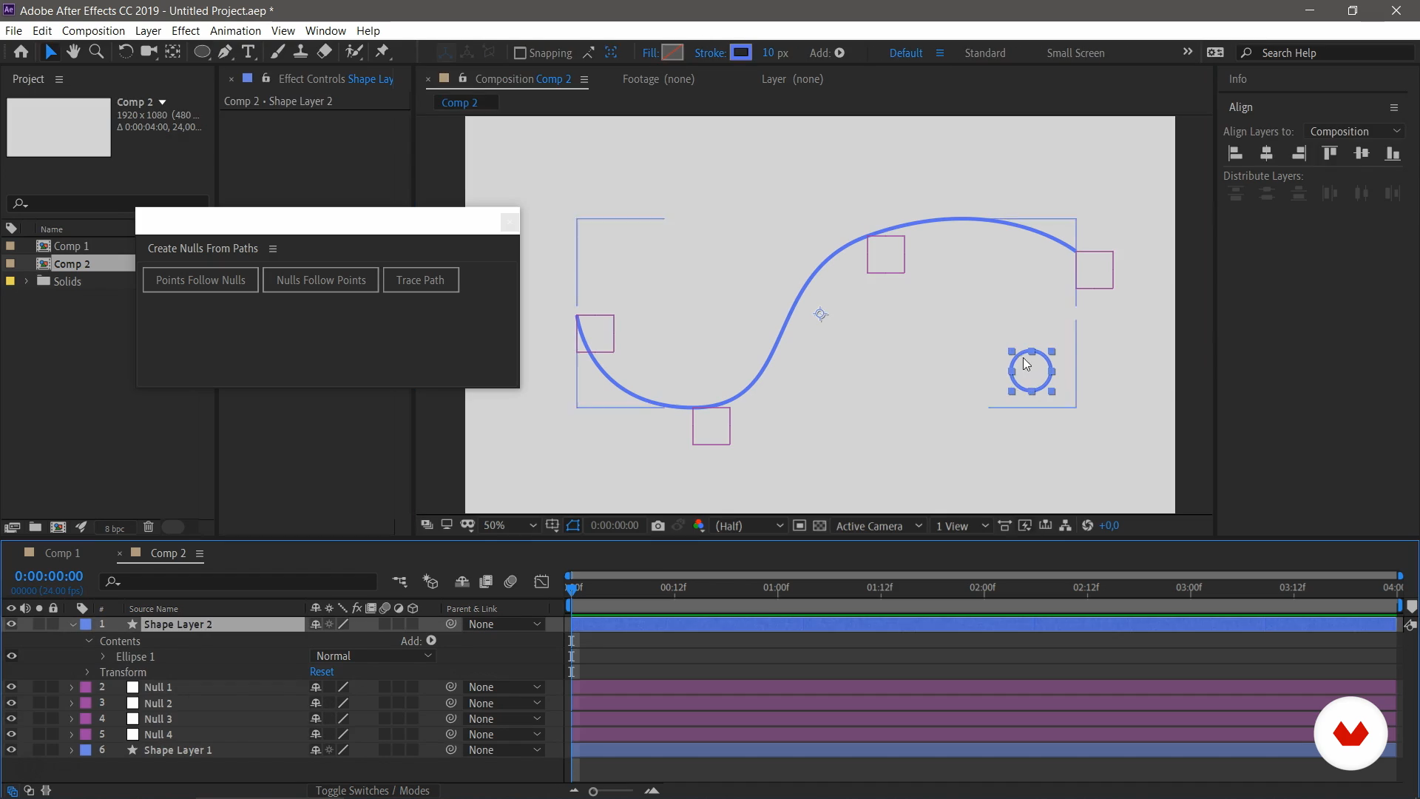Open the Fill color swatch

click(x=672, y=53)
